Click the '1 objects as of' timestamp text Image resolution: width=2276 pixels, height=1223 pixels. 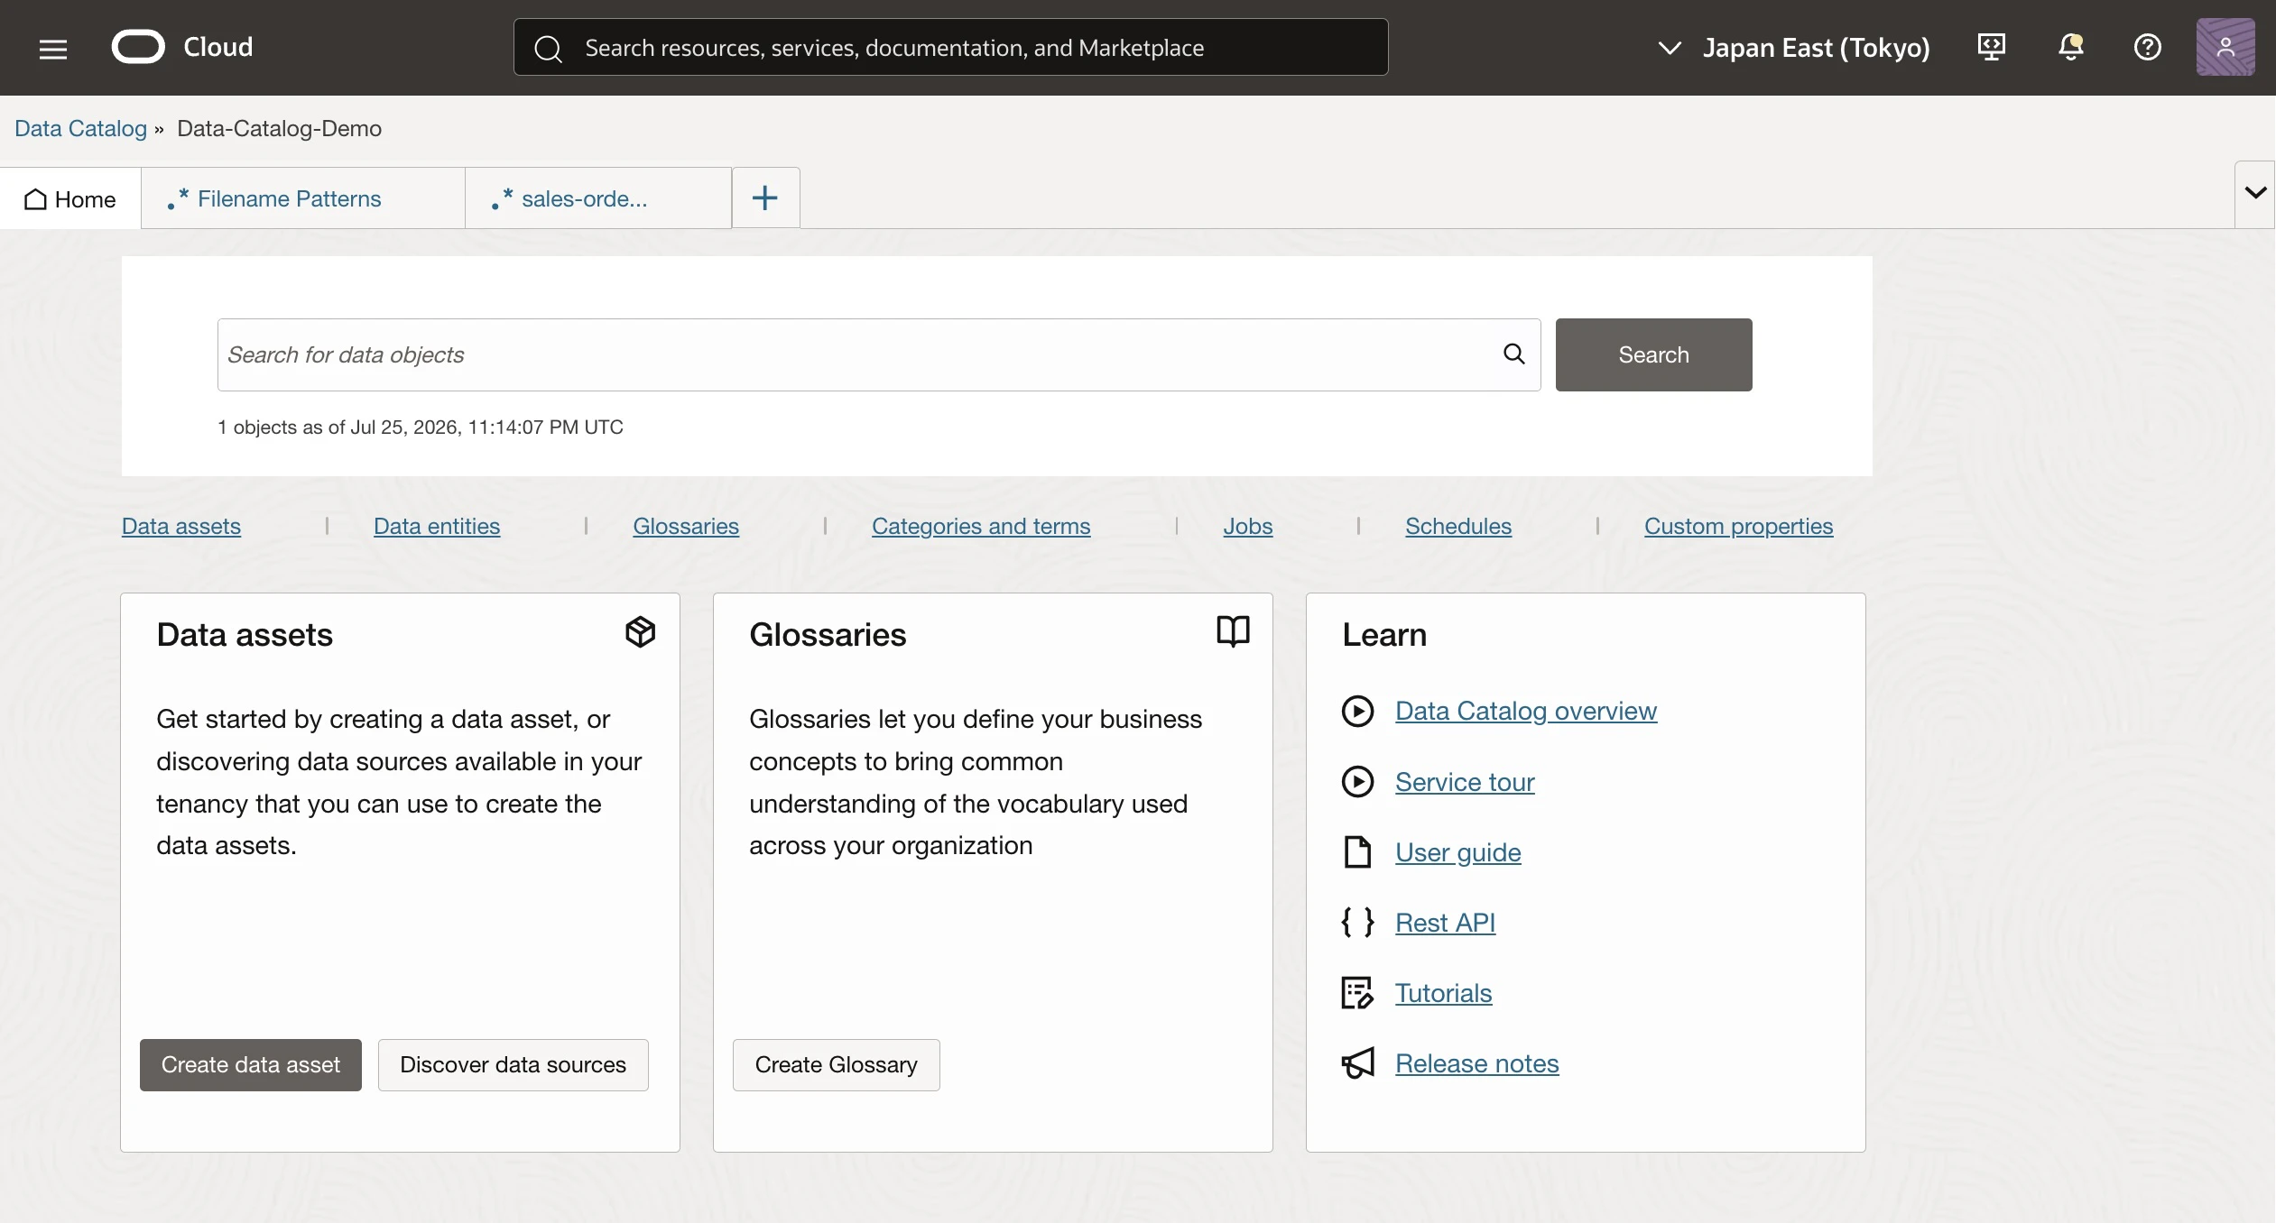coord(420,427)
